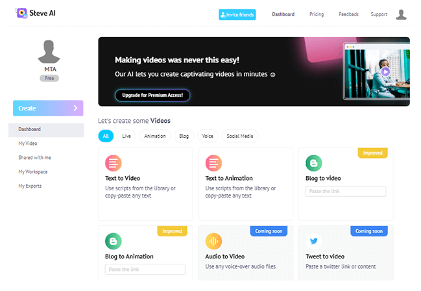Open Shared with me in sidebar
Screen dimensions: 421x291
pyautogui.click(x=34, y=158)
